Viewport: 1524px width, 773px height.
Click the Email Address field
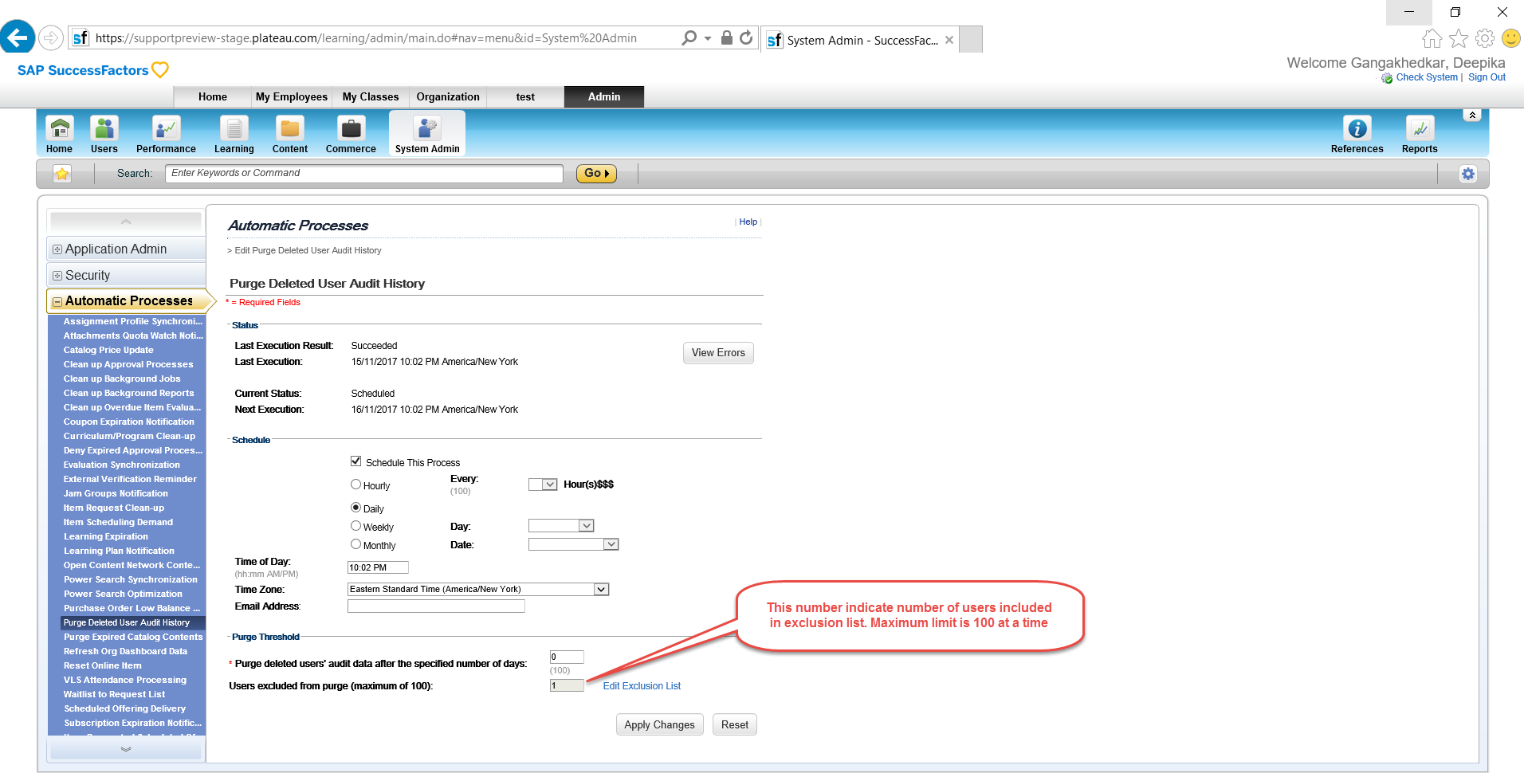(436, 606)
